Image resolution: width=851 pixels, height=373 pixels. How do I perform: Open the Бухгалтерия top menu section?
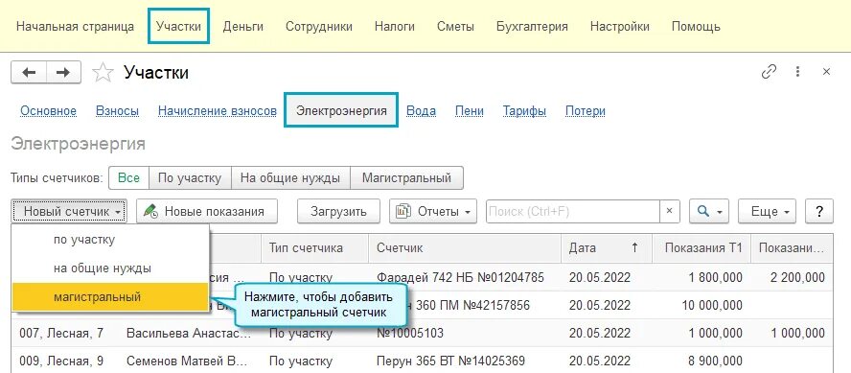click(532, 26)
